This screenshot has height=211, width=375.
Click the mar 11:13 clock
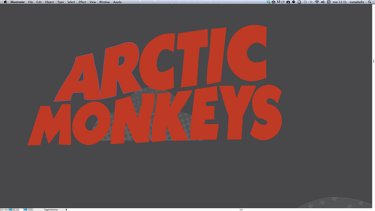(x=340, y=2)
